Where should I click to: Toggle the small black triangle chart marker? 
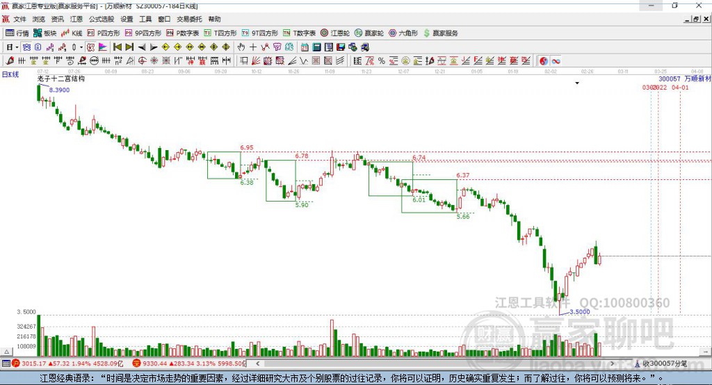pos(577,83)
